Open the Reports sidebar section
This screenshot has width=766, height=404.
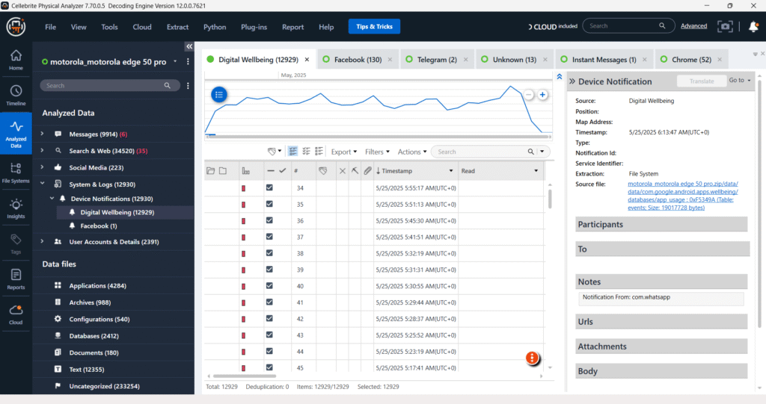pyautogui.click(x=16, y=279)
